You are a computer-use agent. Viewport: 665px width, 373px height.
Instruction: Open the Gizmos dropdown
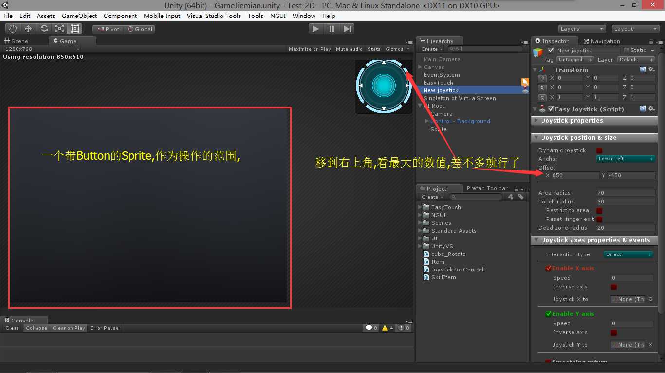(x=397, y=49)
